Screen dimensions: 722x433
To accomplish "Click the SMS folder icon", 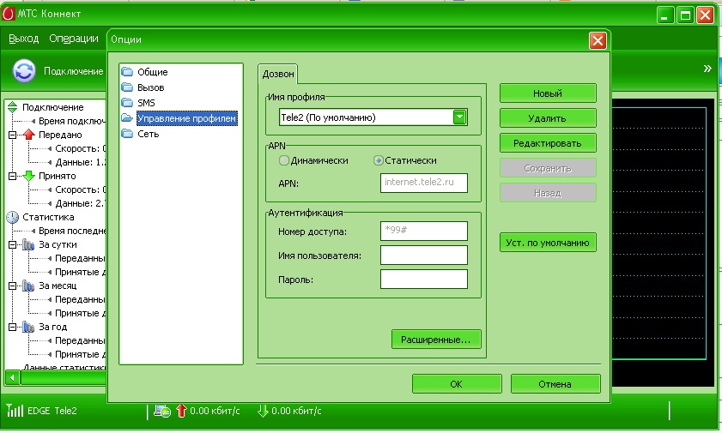I will point(126,103).
